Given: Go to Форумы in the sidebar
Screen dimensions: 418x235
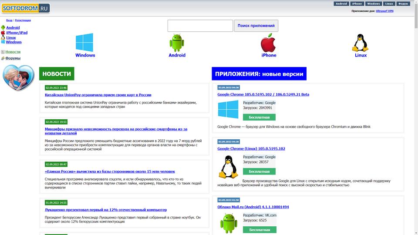Looking at the screenshot, I should pos(13,58).
